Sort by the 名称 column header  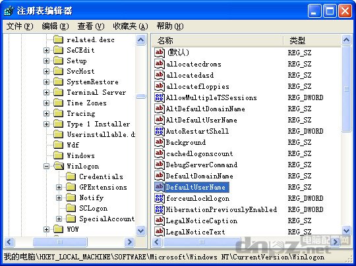click(218, 41)
